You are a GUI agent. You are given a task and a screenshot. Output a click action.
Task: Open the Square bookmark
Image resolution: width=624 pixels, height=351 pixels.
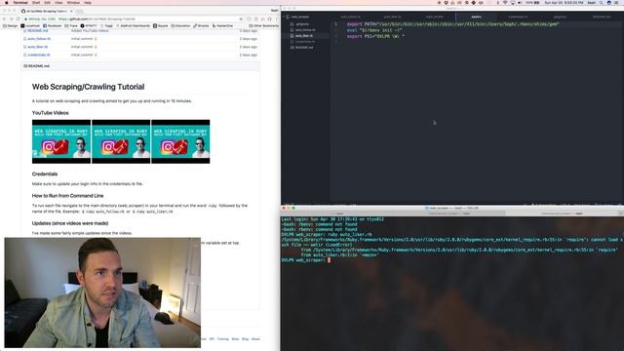pyautogui.click(x=160, y=26)
